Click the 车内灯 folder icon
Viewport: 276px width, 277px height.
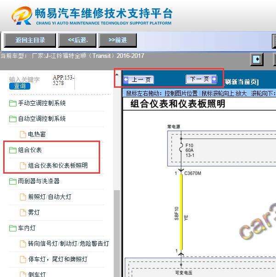point(13,228)
